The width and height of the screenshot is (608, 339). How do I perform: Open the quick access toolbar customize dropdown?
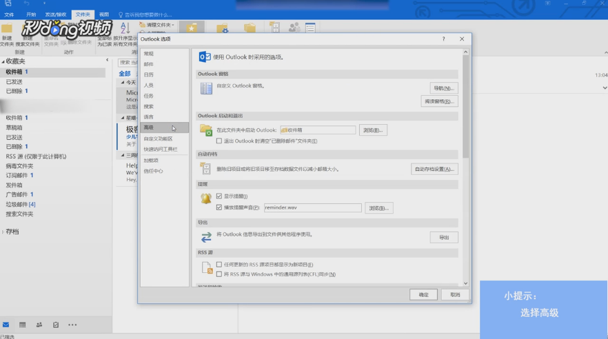44,3
